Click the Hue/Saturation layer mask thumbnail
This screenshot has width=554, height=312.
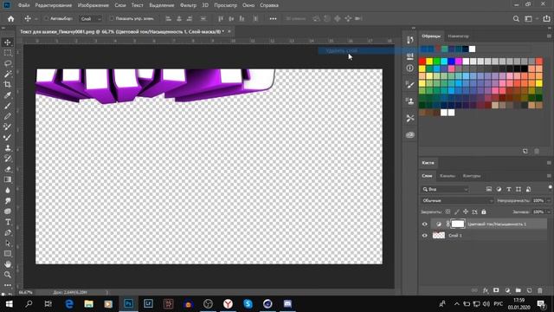point(458,224)
